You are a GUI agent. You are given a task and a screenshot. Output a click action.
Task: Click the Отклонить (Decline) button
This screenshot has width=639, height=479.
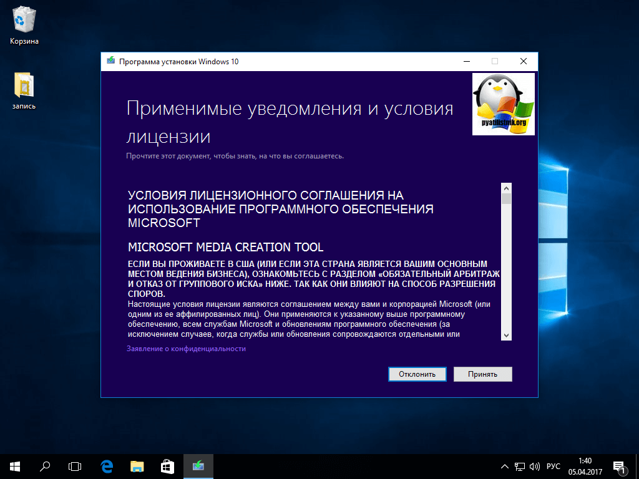(417, 374)
